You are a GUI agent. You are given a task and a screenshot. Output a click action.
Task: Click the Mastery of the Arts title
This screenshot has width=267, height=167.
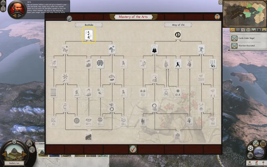[x=133, y=17]
